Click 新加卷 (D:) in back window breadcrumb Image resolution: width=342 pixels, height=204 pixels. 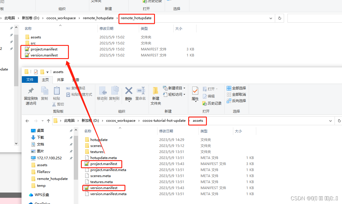30,18
